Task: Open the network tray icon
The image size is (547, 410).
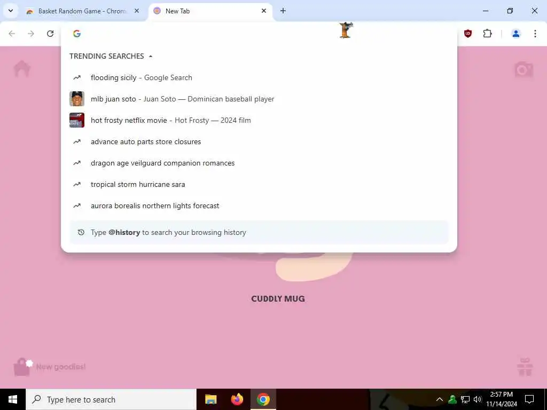Action: (x=465, y=399)
